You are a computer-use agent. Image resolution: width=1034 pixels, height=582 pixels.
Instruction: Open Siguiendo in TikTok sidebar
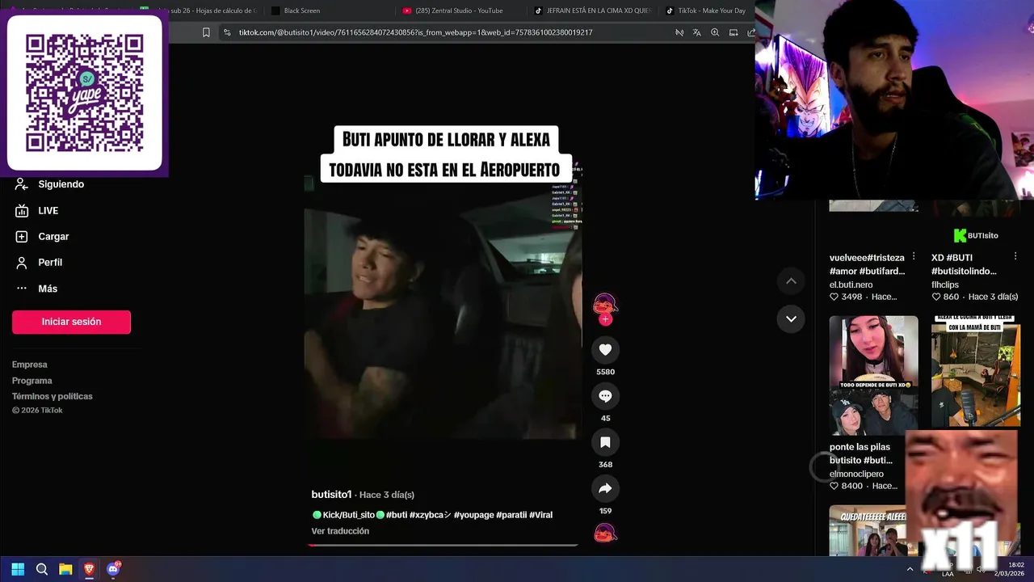tap(50, 184)
